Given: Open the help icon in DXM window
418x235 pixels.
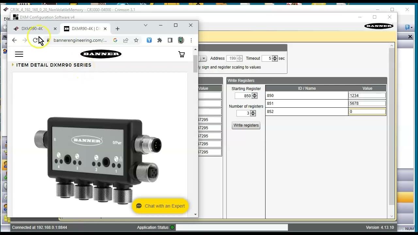Looking at the screenshot, I should (x=407, y=27).
